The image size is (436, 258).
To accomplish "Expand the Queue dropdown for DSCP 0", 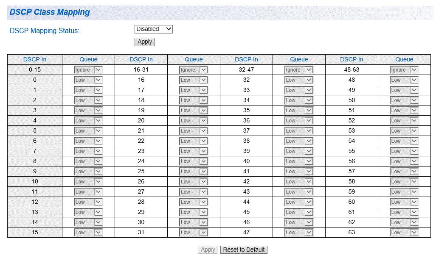I will tap(88, 80).
